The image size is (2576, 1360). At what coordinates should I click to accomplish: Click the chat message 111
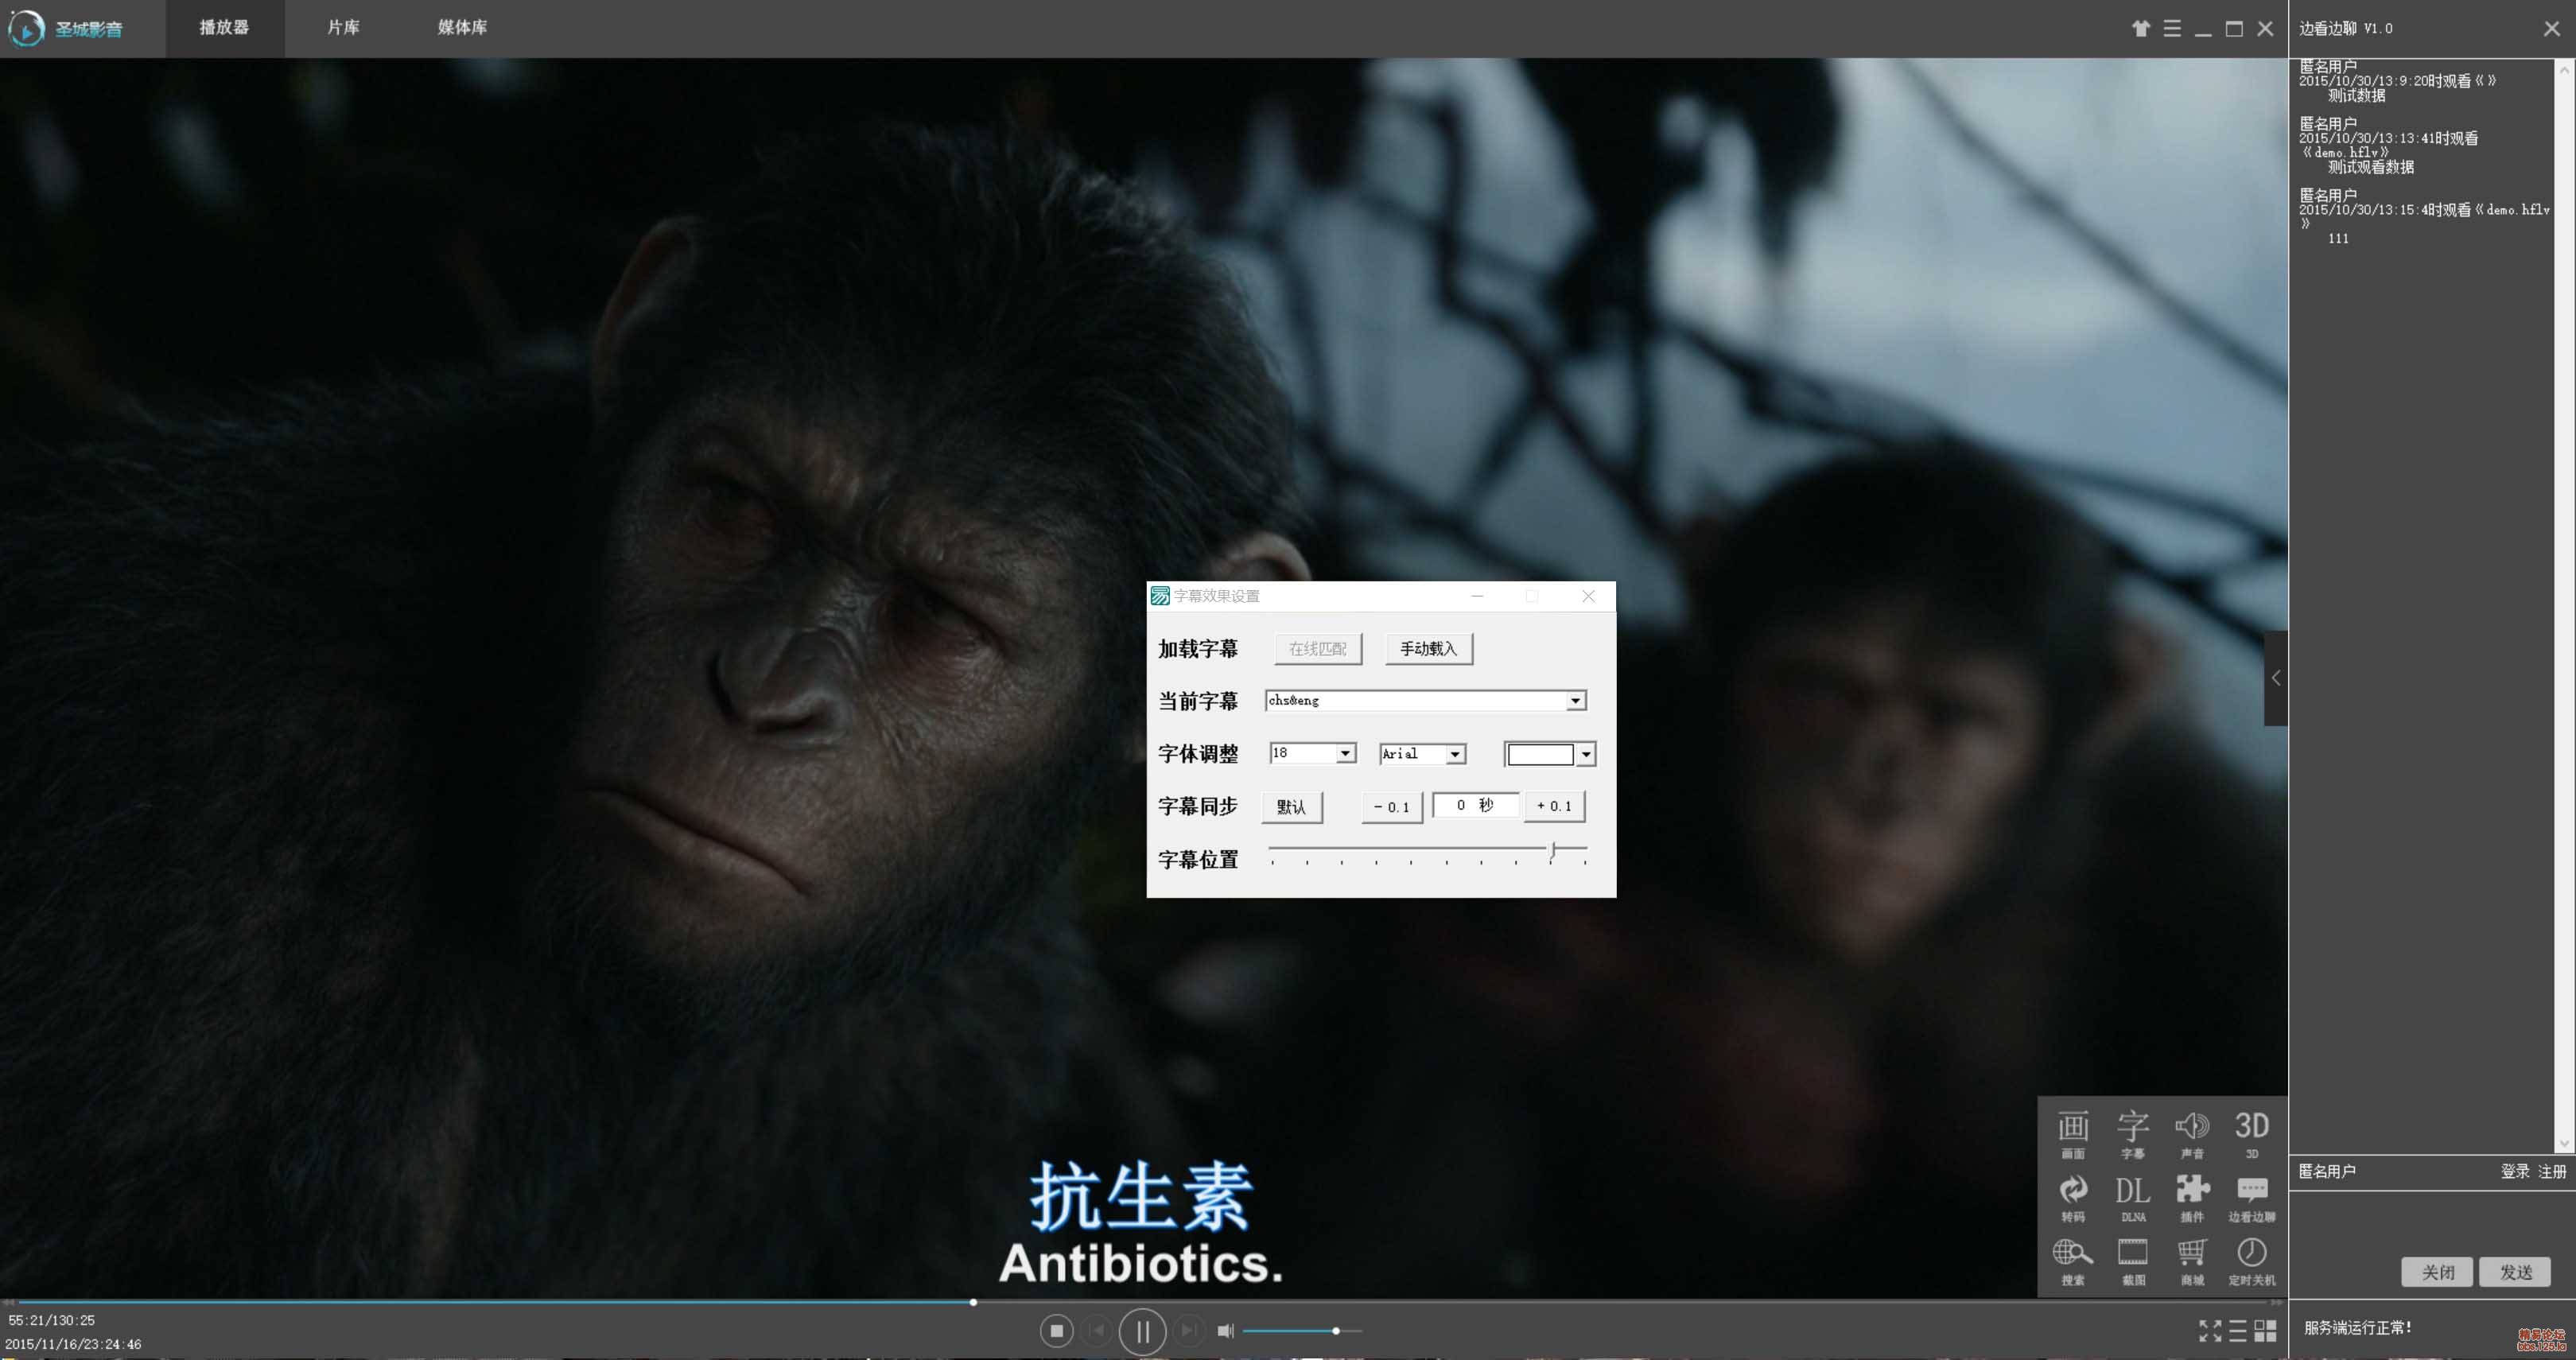point(2338,238)
